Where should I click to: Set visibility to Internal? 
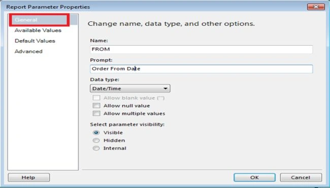tap(96, 148)
